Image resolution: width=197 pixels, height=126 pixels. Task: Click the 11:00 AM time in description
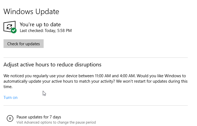(103, 76)
